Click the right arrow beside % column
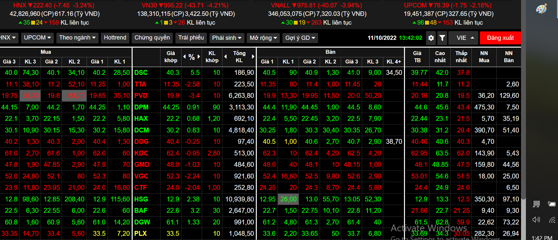This screenshot has height=240, width=558. (199, 57)
